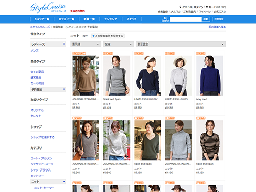The height and width of the screenshot is (192, 256).
Task: Select the セール商品 filter
Action: tap(37, 83)
